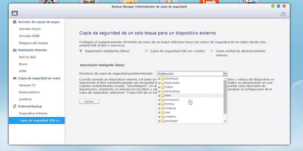
Task: Click the isos folder icon
Action: tap(162, 112)
